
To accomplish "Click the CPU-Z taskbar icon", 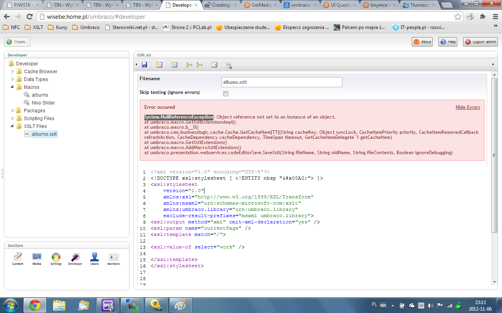I will click(x=108, y=305).
